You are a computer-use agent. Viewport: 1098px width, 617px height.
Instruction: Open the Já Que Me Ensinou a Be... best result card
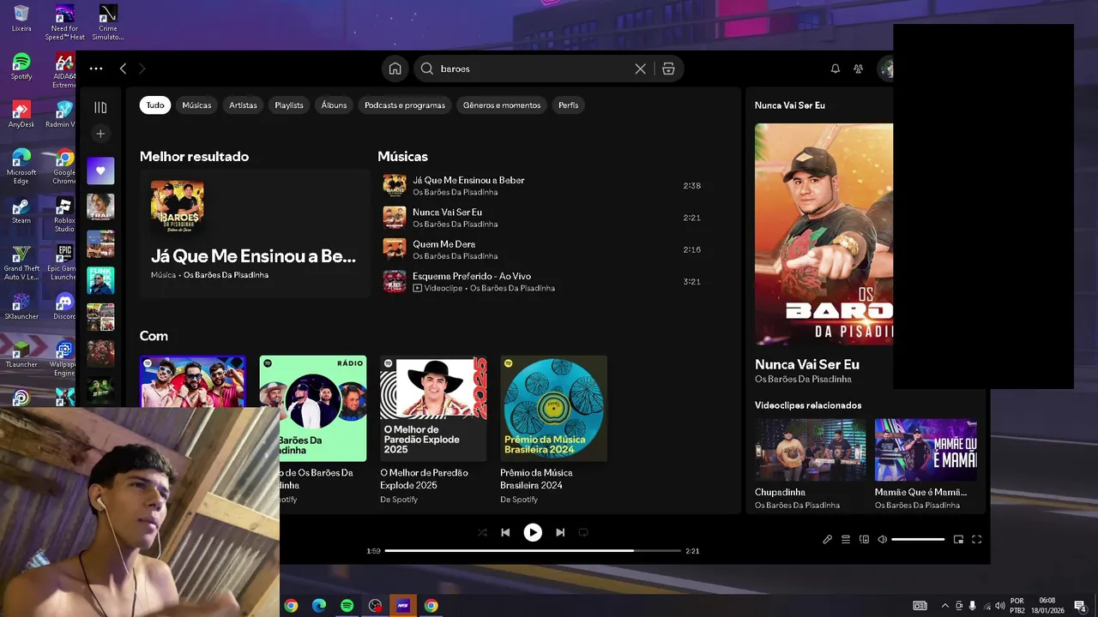pyautogui.click(x=255, y=233)
